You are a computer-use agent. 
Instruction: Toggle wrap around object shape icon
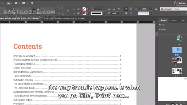[126, 13]
